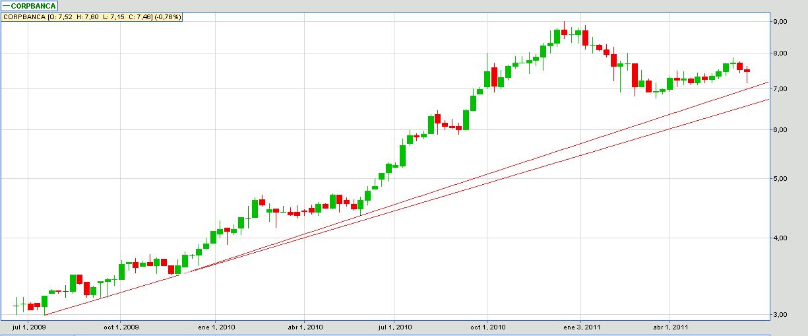Select the ene 3, 2011 date label

[x=581, y=327]
